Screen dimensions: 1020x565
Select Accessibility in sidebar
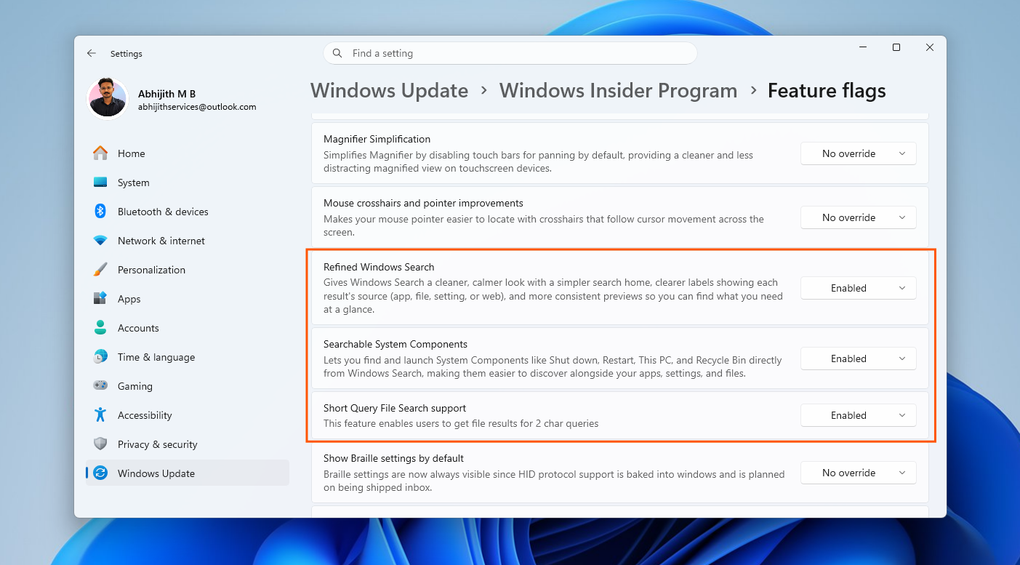tap(188, 415)
